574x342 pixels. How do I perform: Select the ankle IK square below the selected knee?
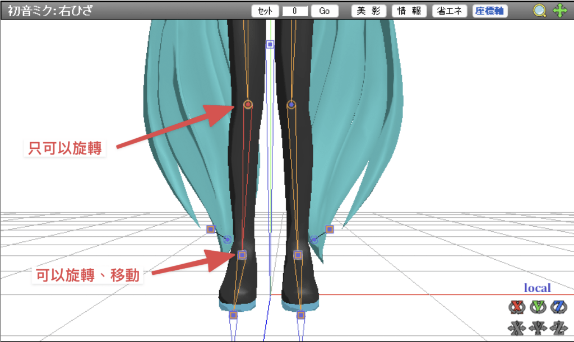(242, 255)
